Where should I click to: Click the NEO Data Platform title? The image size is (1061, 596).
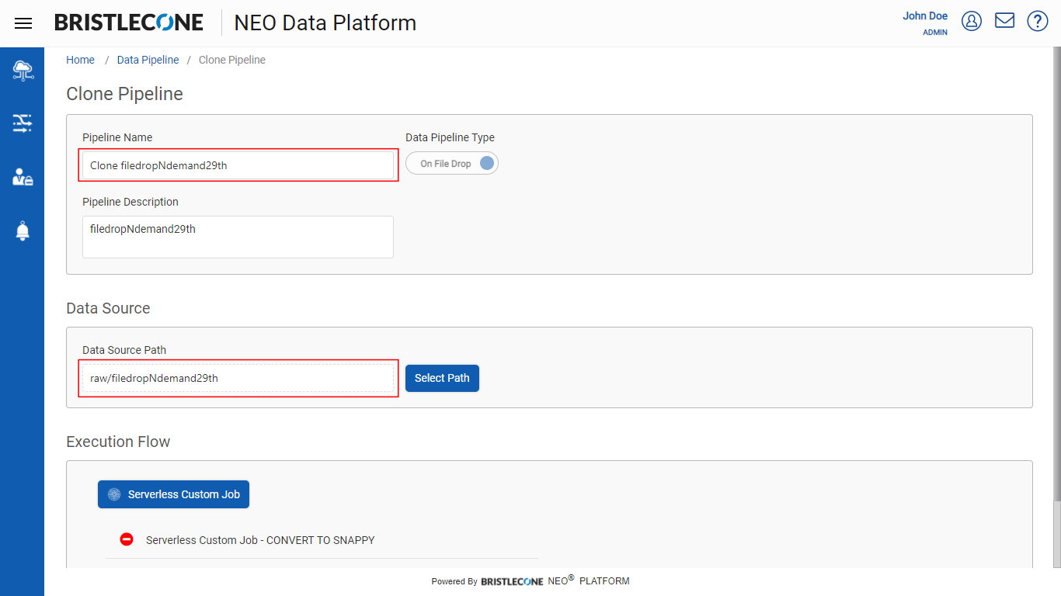(325, 23)
